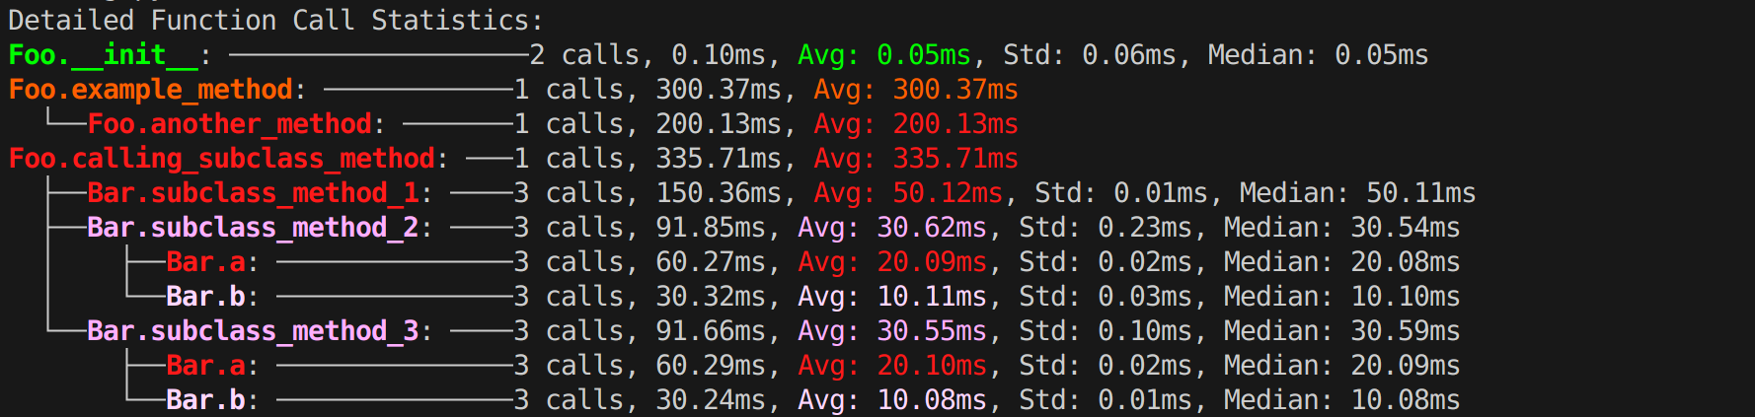The image size is (1755, 417).
Task: Select the green Foo.__init__ function name
Action: pyautogui.click(x=104, y=55)
